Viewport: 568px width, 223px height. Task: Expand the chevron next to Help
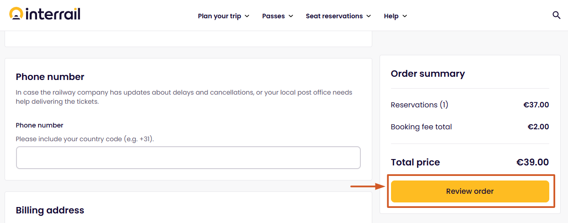tap(404, 16)
